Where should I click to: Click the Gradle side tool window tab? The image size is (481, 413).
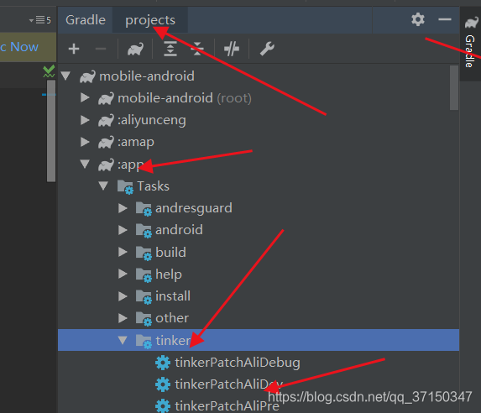point(471,43)
